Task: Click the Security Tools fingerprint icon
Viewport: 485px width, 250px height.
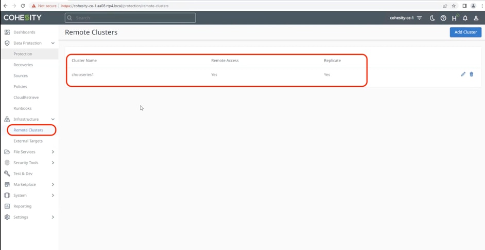Action: tap(7, 163)
